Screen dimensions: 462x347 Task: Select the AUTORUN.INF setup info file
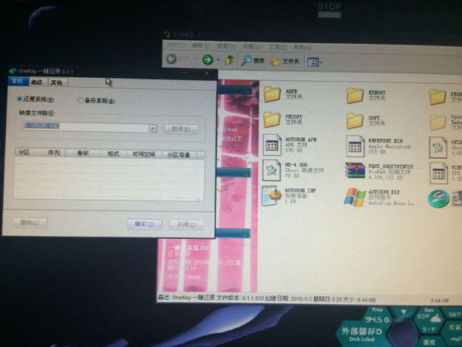click(x=271, y=195)
